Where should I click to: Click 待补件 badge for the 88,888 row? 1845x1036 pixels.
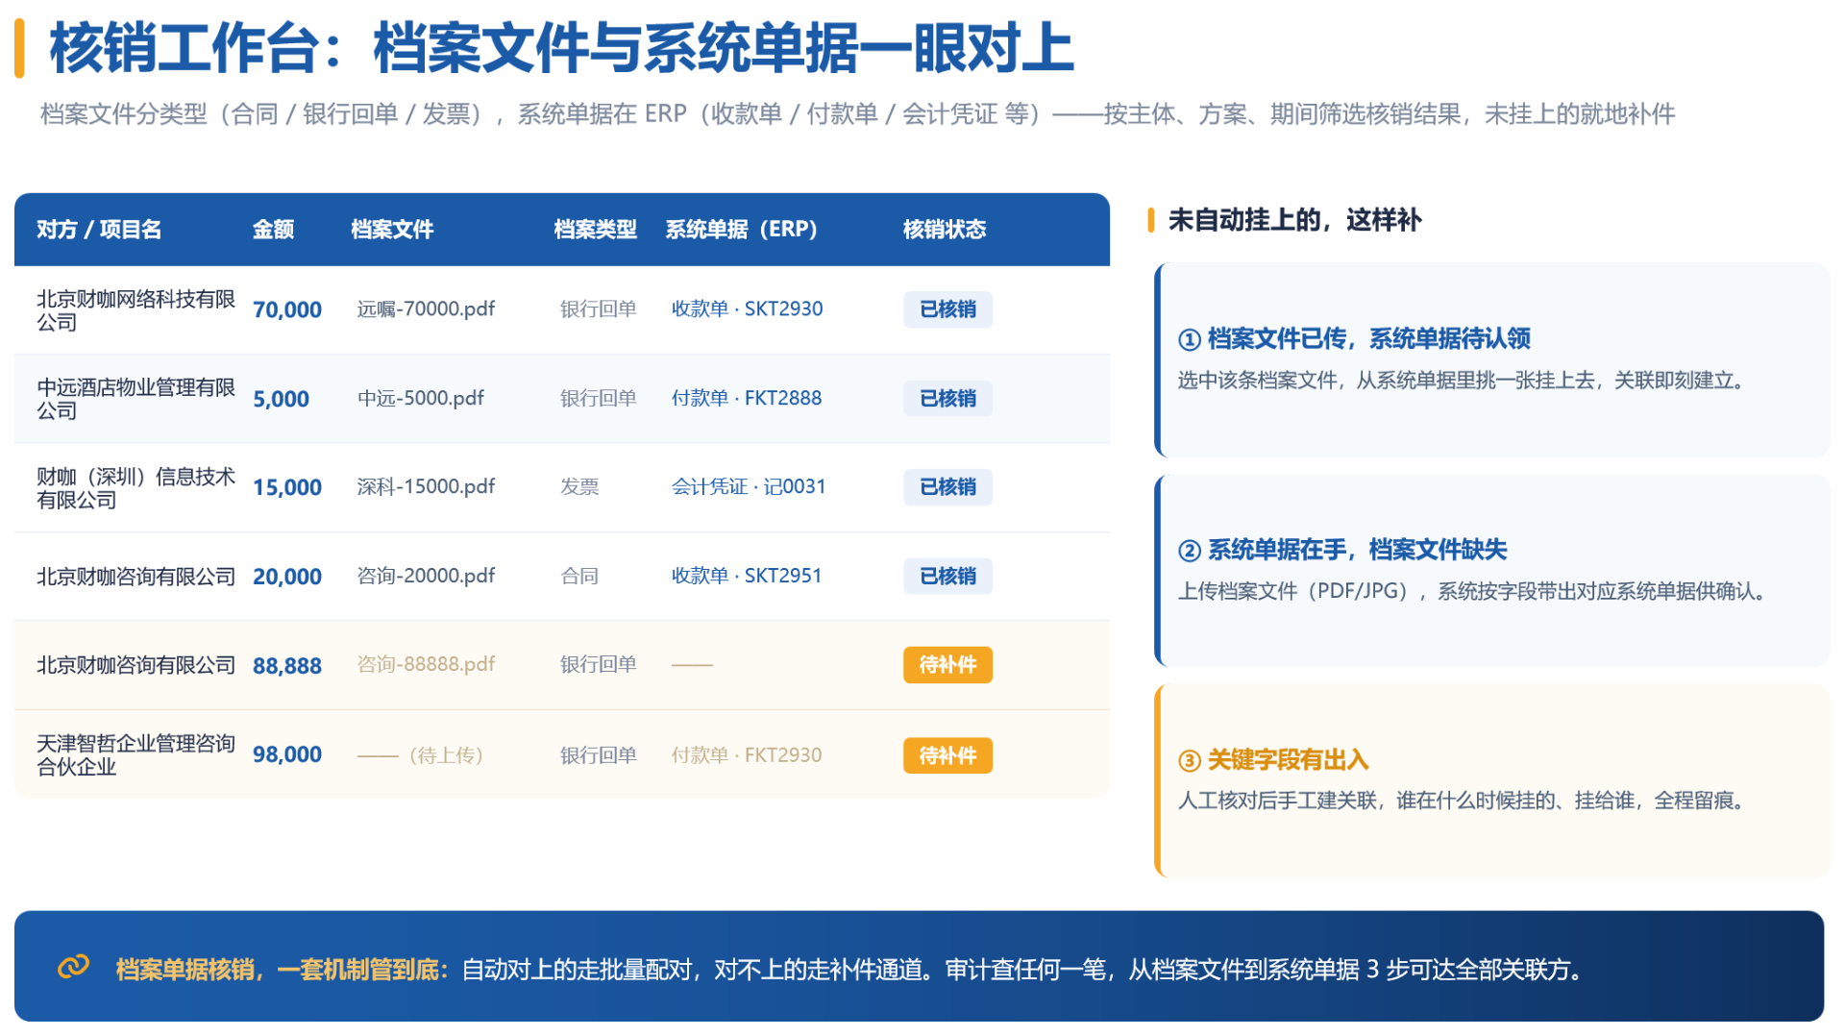(947, 665)
